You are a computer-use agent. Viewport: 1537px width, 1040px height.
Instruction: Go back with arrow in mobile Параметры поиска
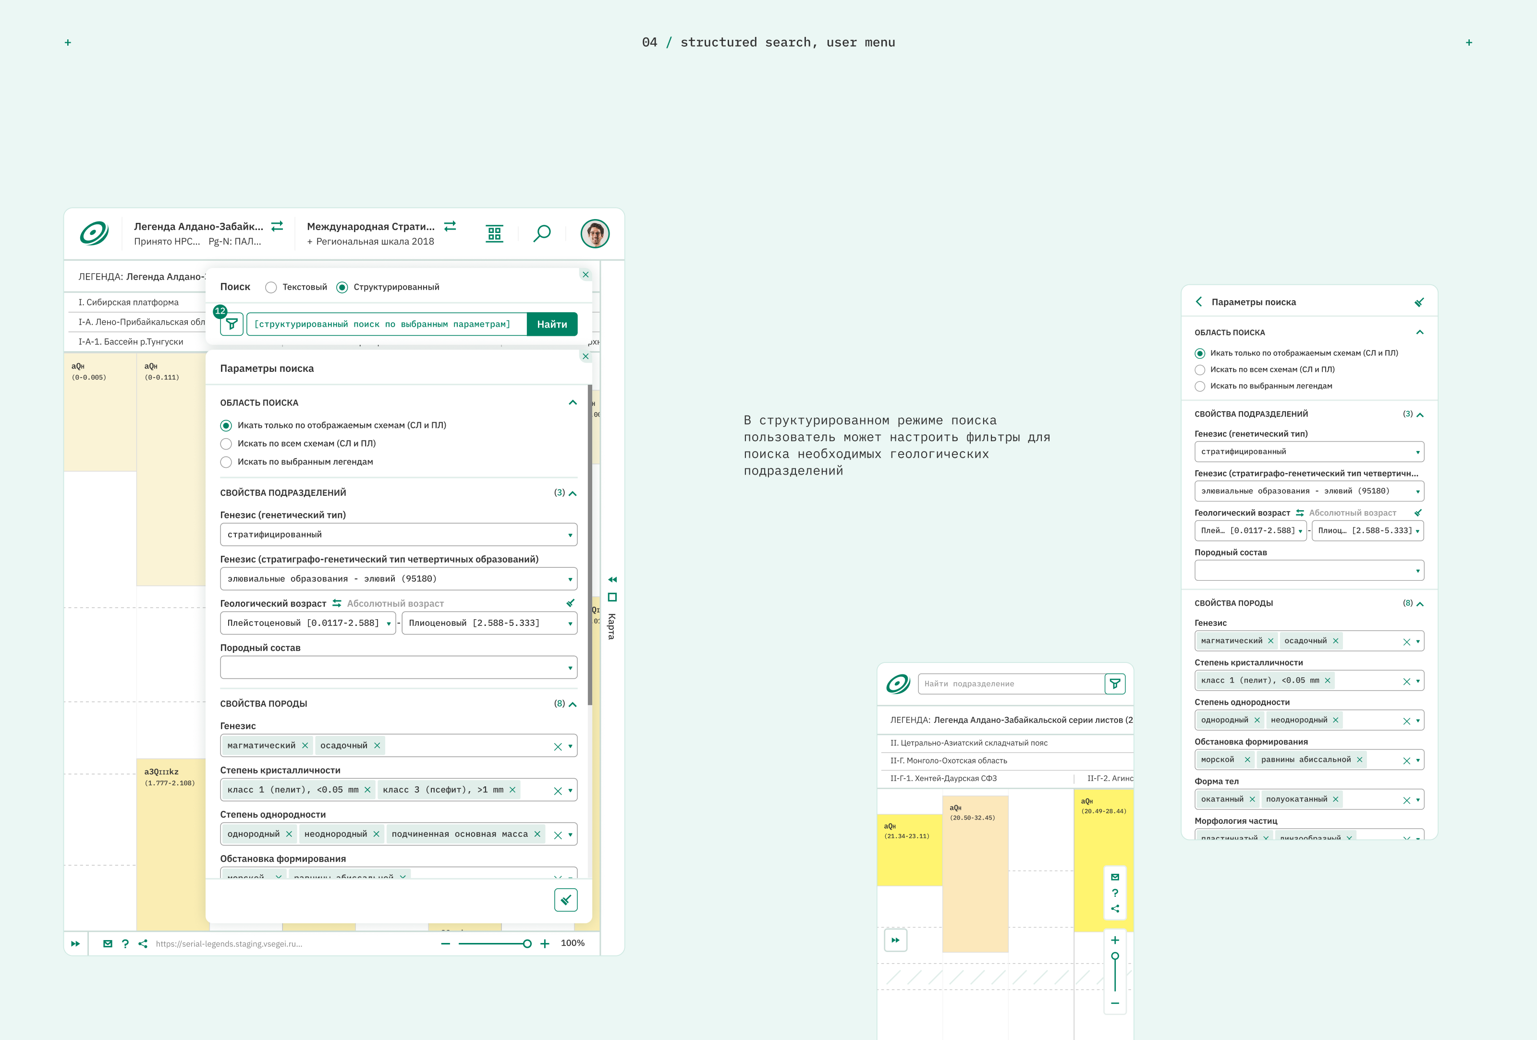coord(1199,302)
